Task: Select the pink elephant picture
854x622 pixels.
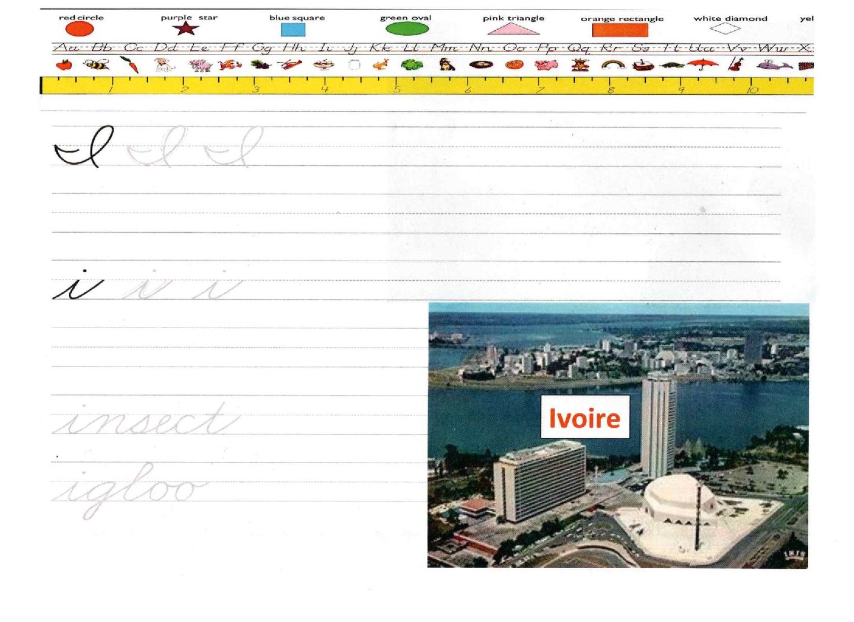Action: 200,65
